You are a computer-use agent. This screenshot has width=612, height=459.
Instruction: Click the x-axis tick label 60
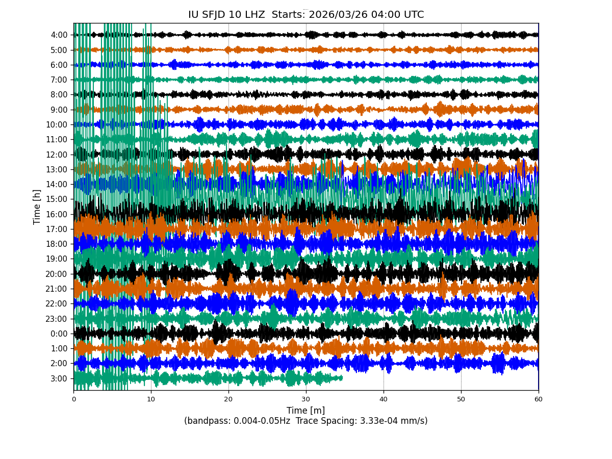click(539, 399)
